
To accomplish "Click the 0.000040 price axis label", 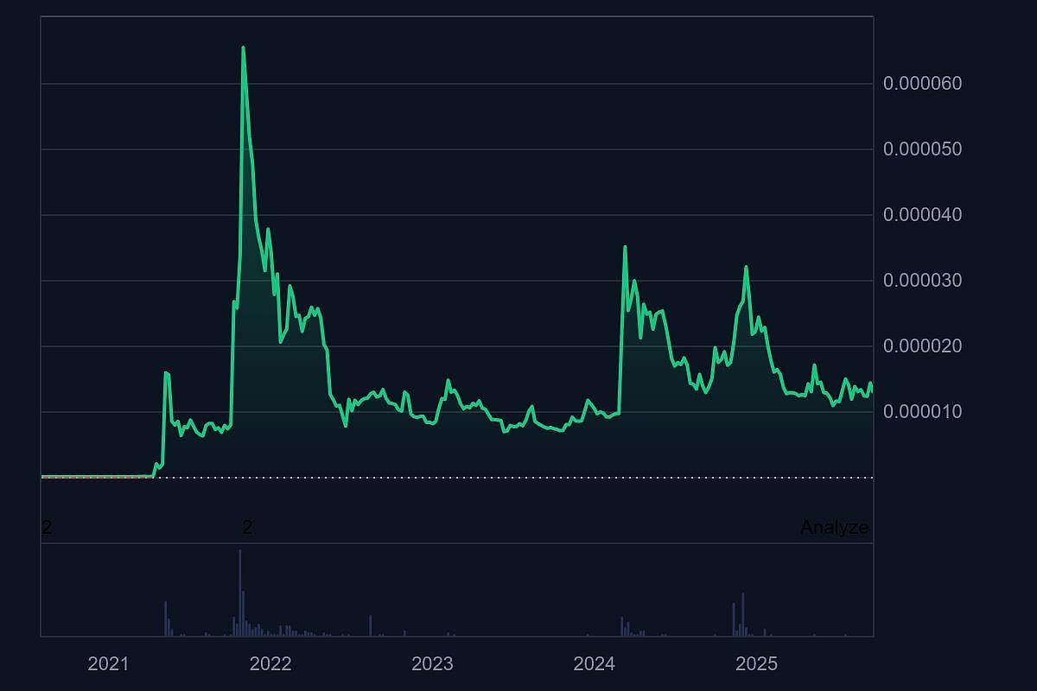I will (x=922, y=215).
